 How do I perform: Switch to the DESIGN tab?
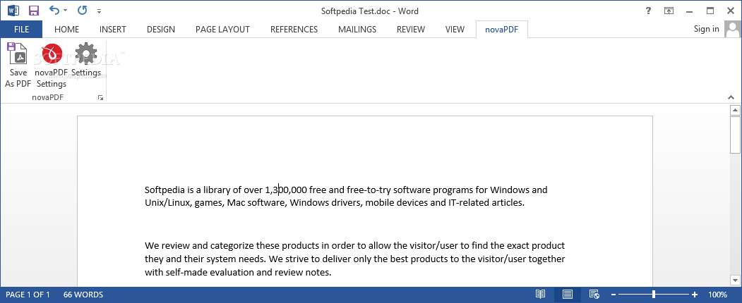click(x=161, y=30)
